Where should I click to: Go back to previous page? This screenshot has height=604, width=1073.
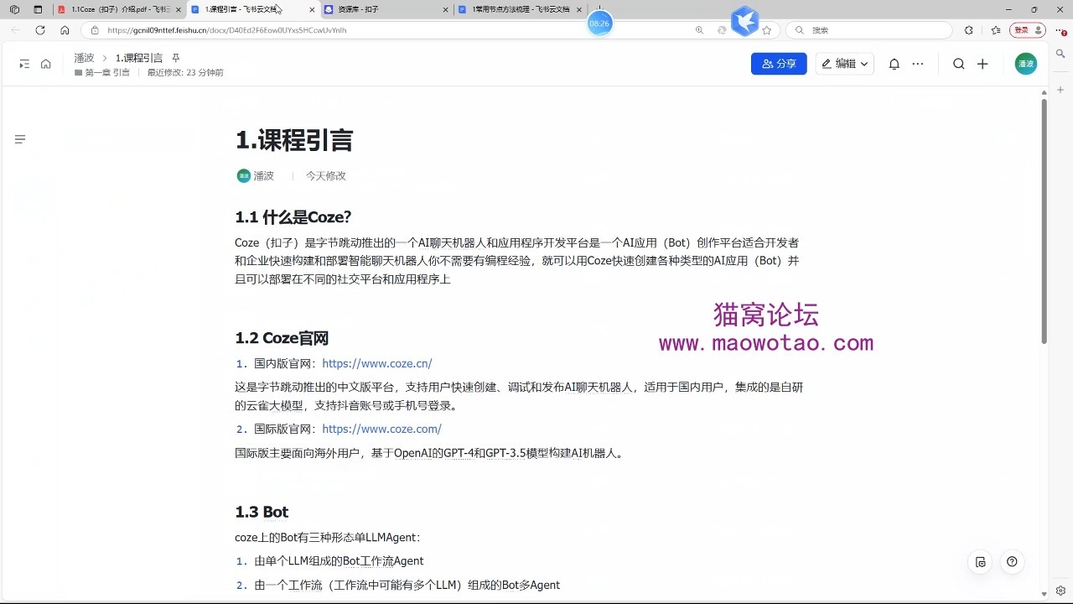[x=16, y=30]
